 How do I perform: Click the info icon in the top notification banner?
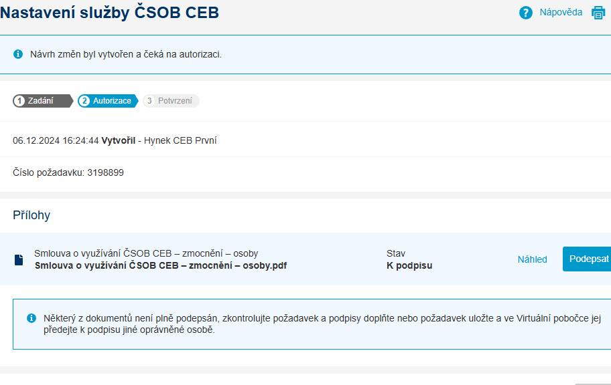coord(18,54)
